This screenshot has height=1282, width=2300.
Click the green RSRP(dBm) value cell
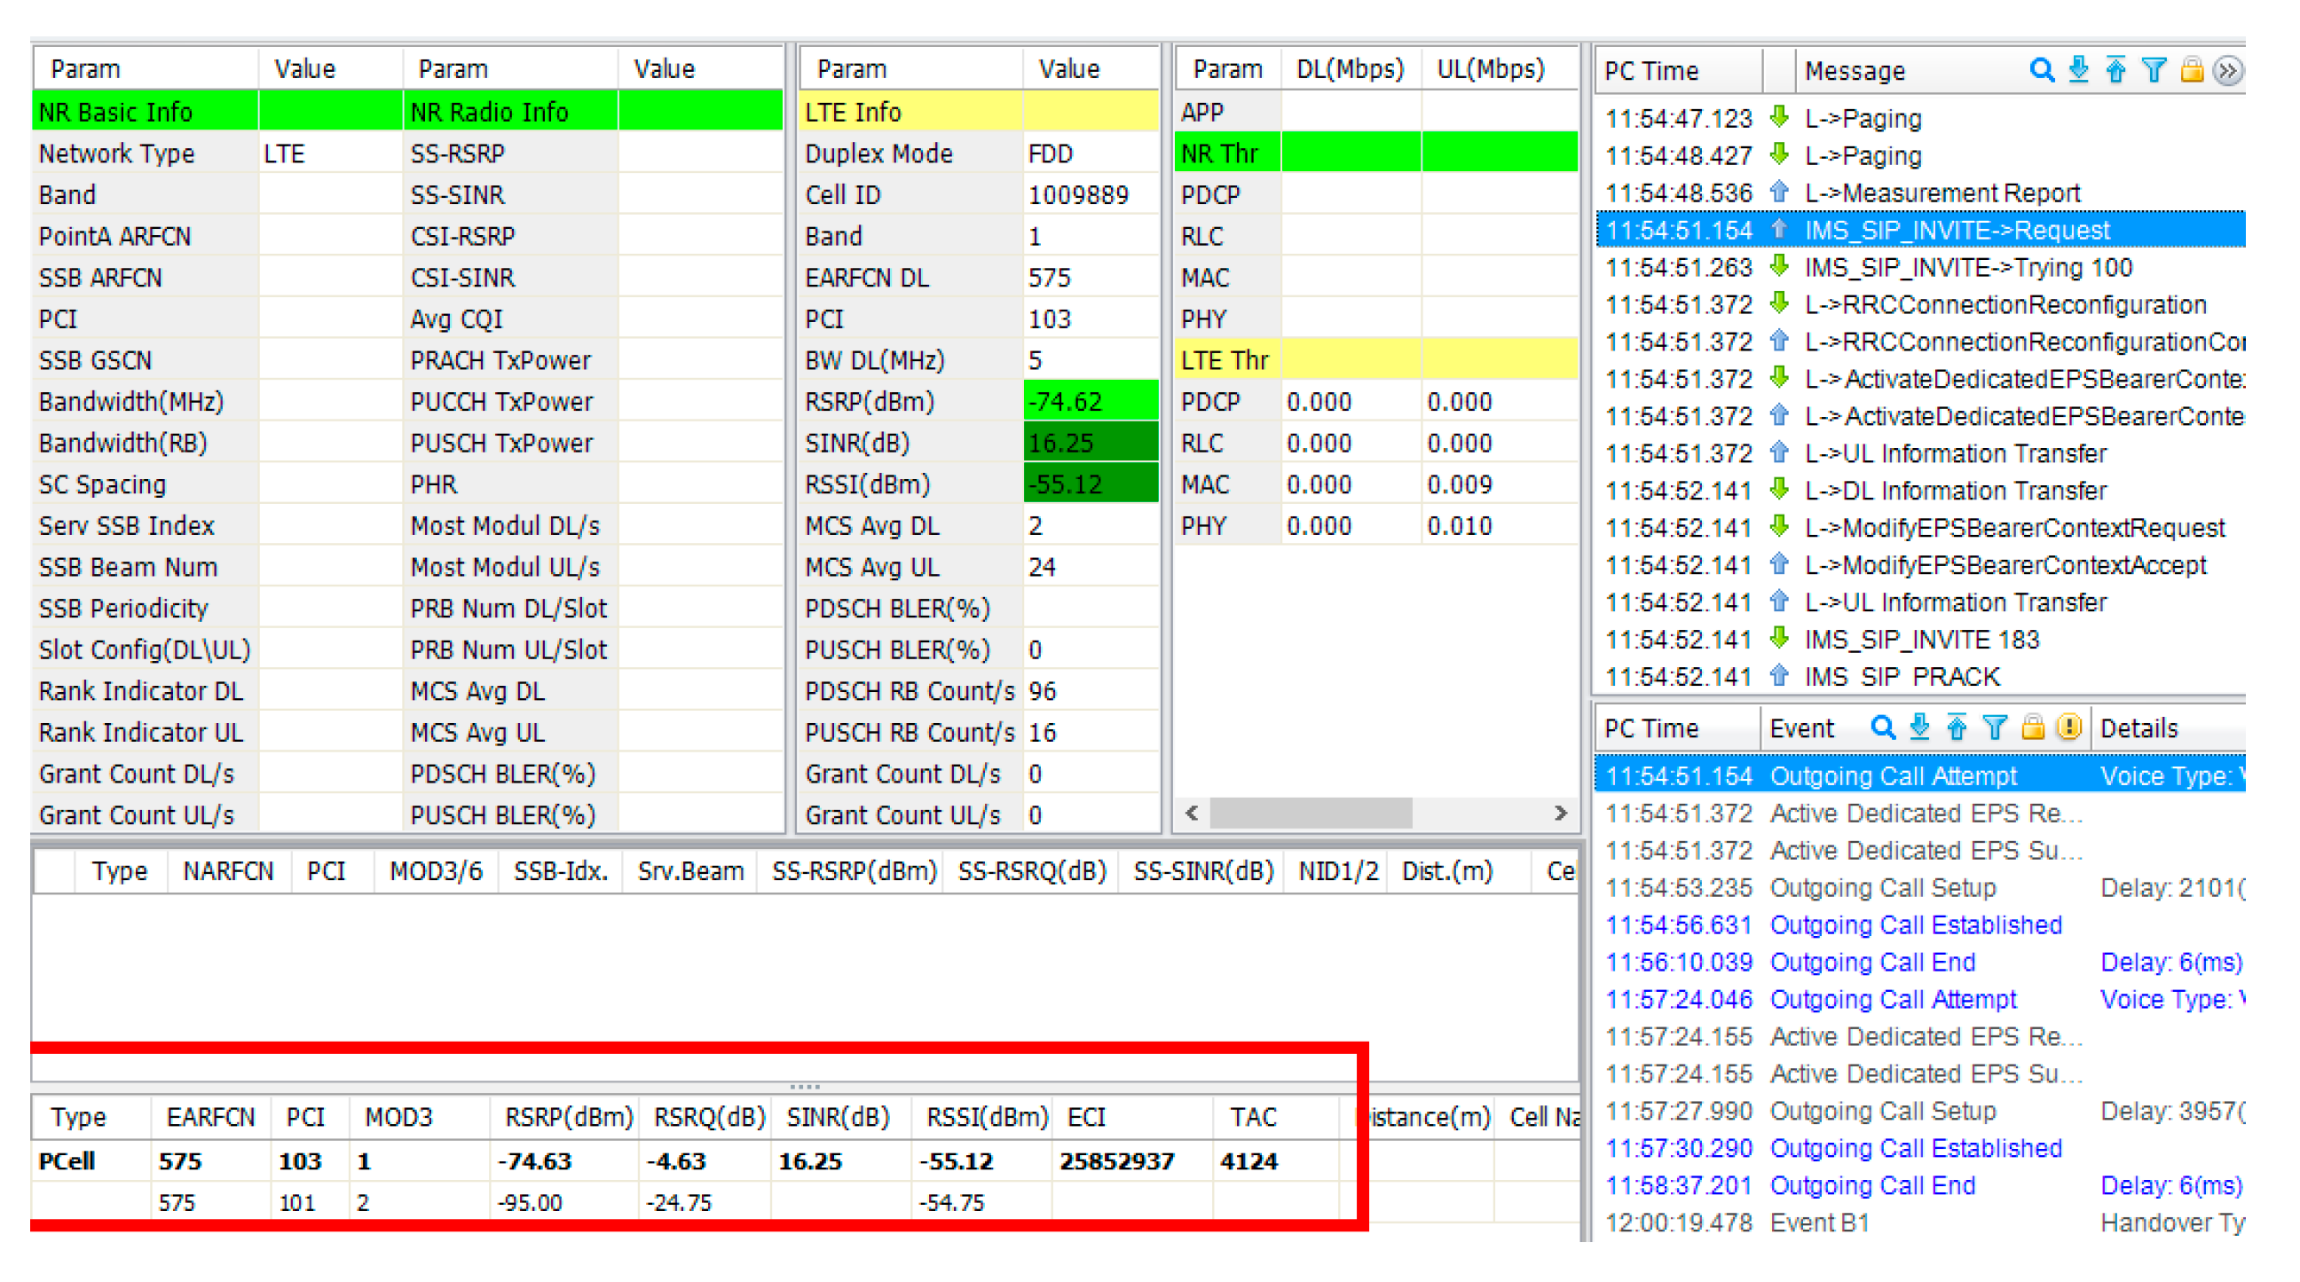[x=1090, y=402]
